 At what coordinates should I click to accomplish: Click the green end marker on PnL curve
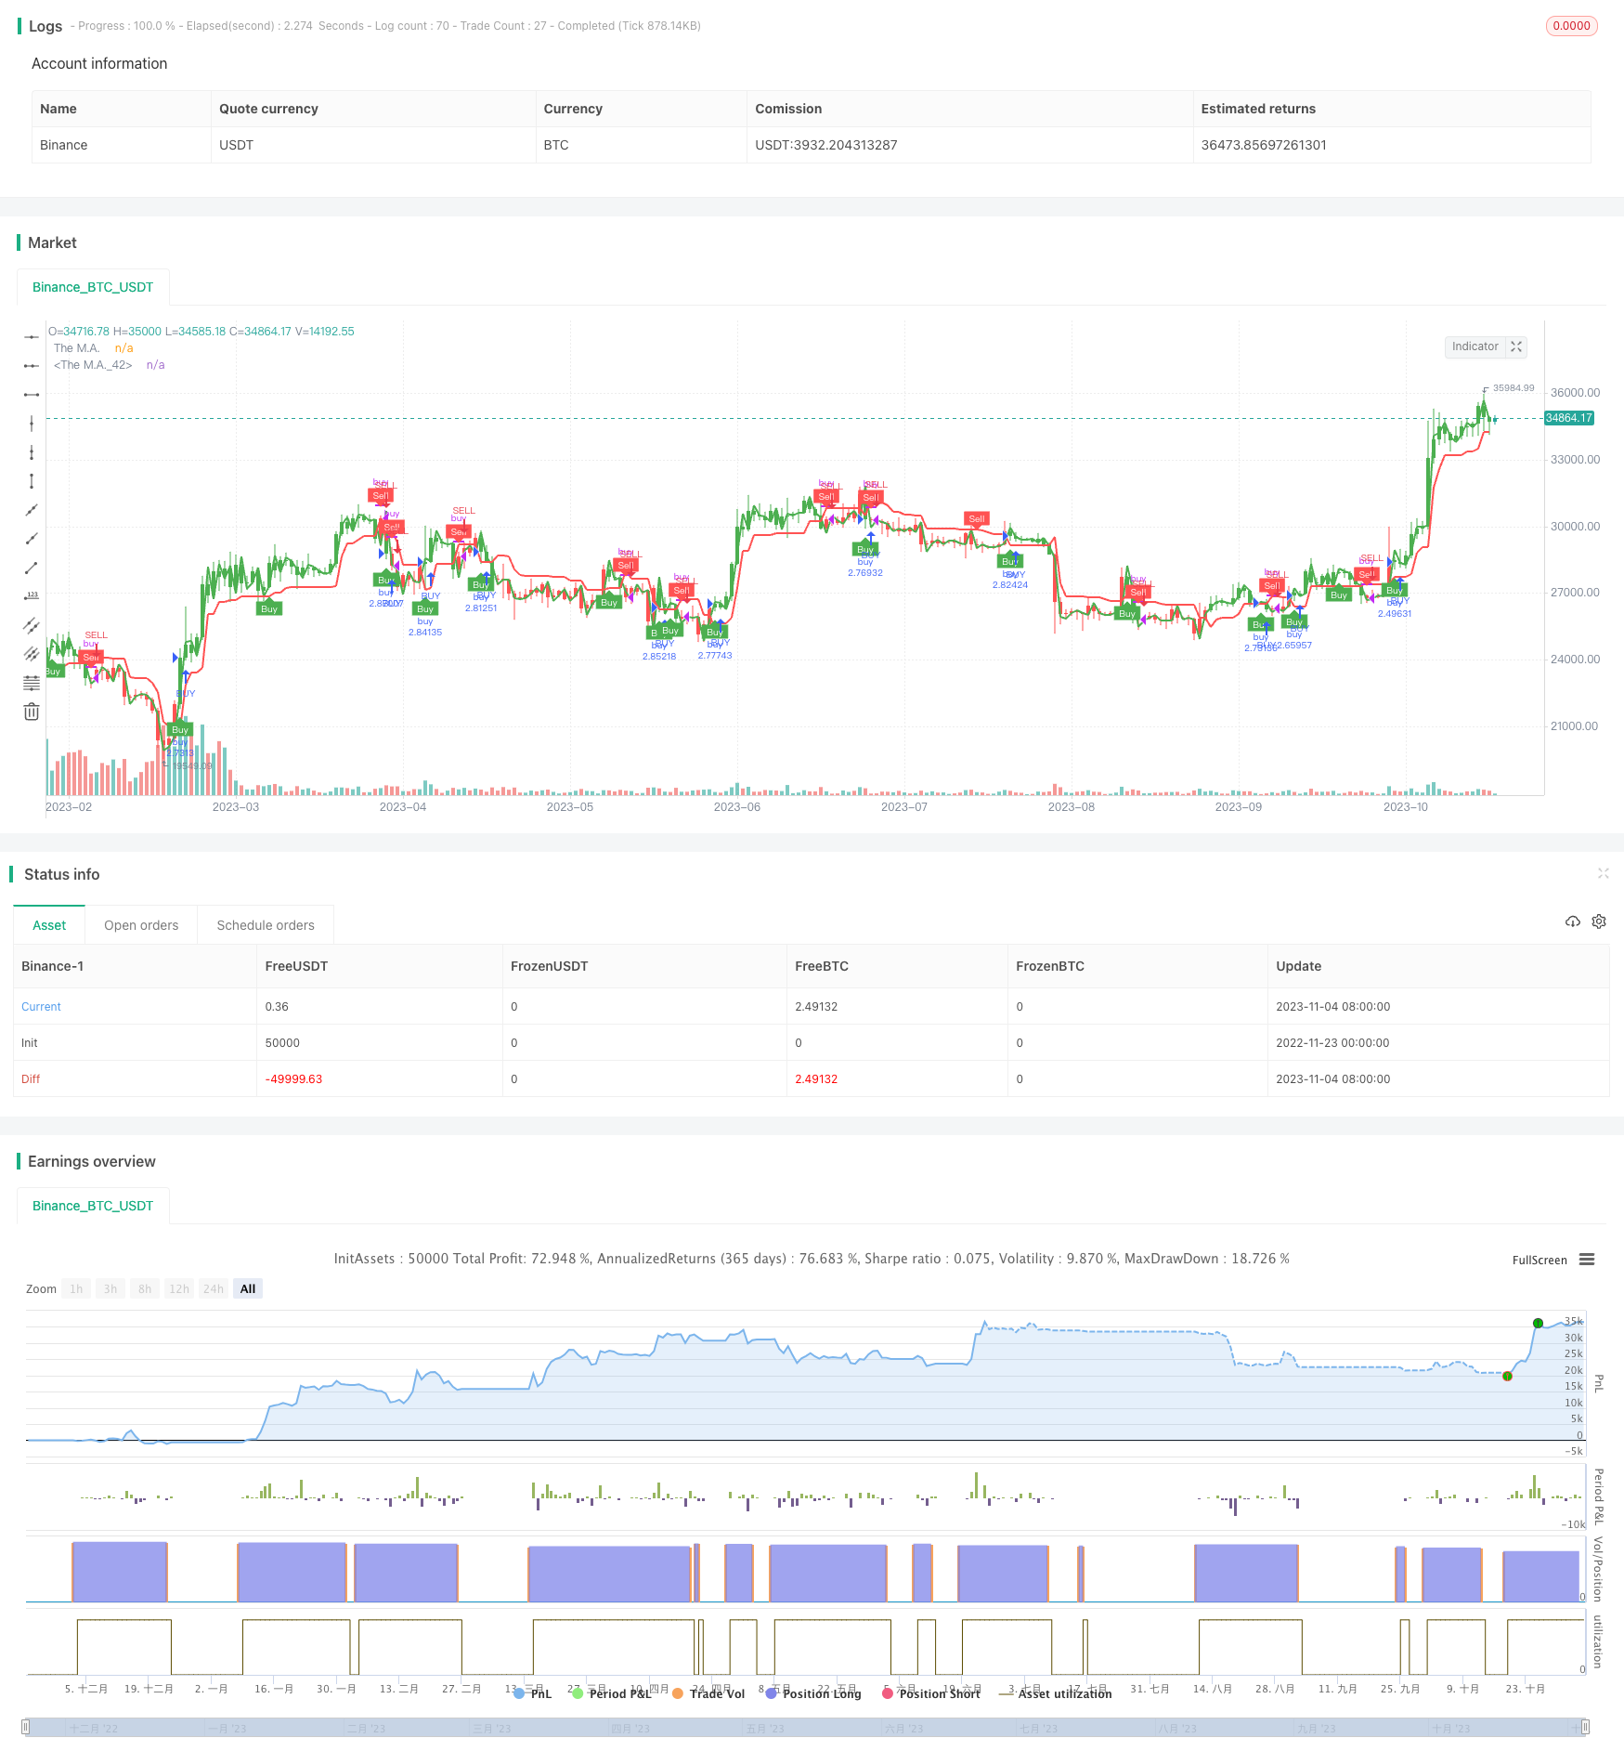pos(1538,1323)
